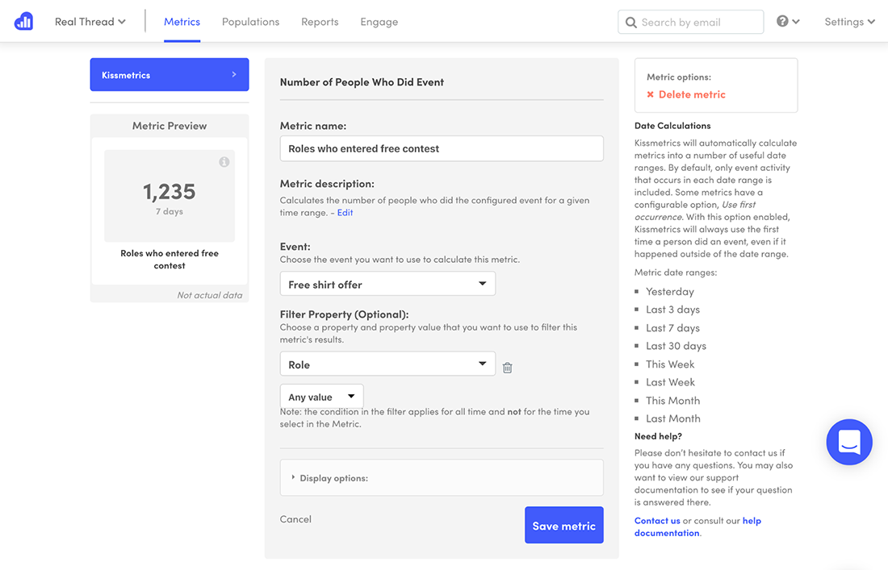Open the chat support bubble

tap(849, 442)
